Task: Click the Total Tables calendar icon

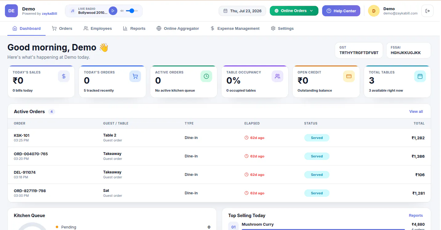Action: coord(420,76)
